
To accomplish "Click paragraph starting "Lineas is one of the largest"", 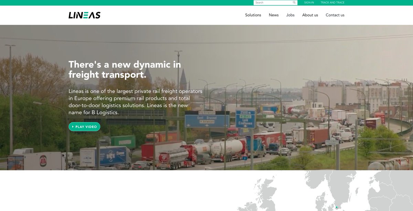I will 136,102.
